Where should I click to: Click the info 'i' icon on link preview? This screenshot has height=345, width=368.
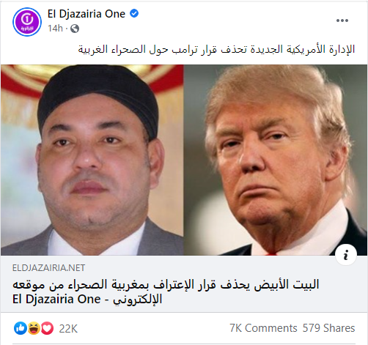pos(346,255)
